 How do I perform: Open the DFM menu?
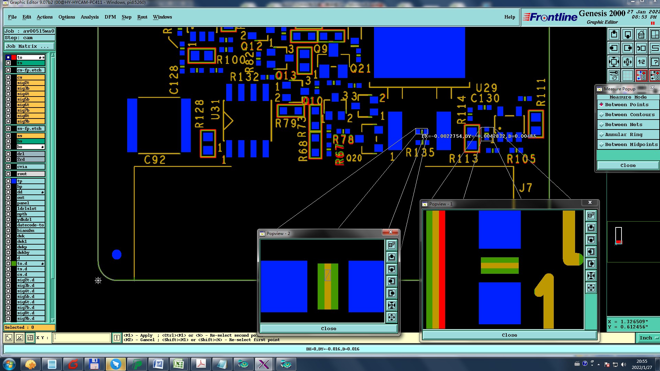click(110, 17)
